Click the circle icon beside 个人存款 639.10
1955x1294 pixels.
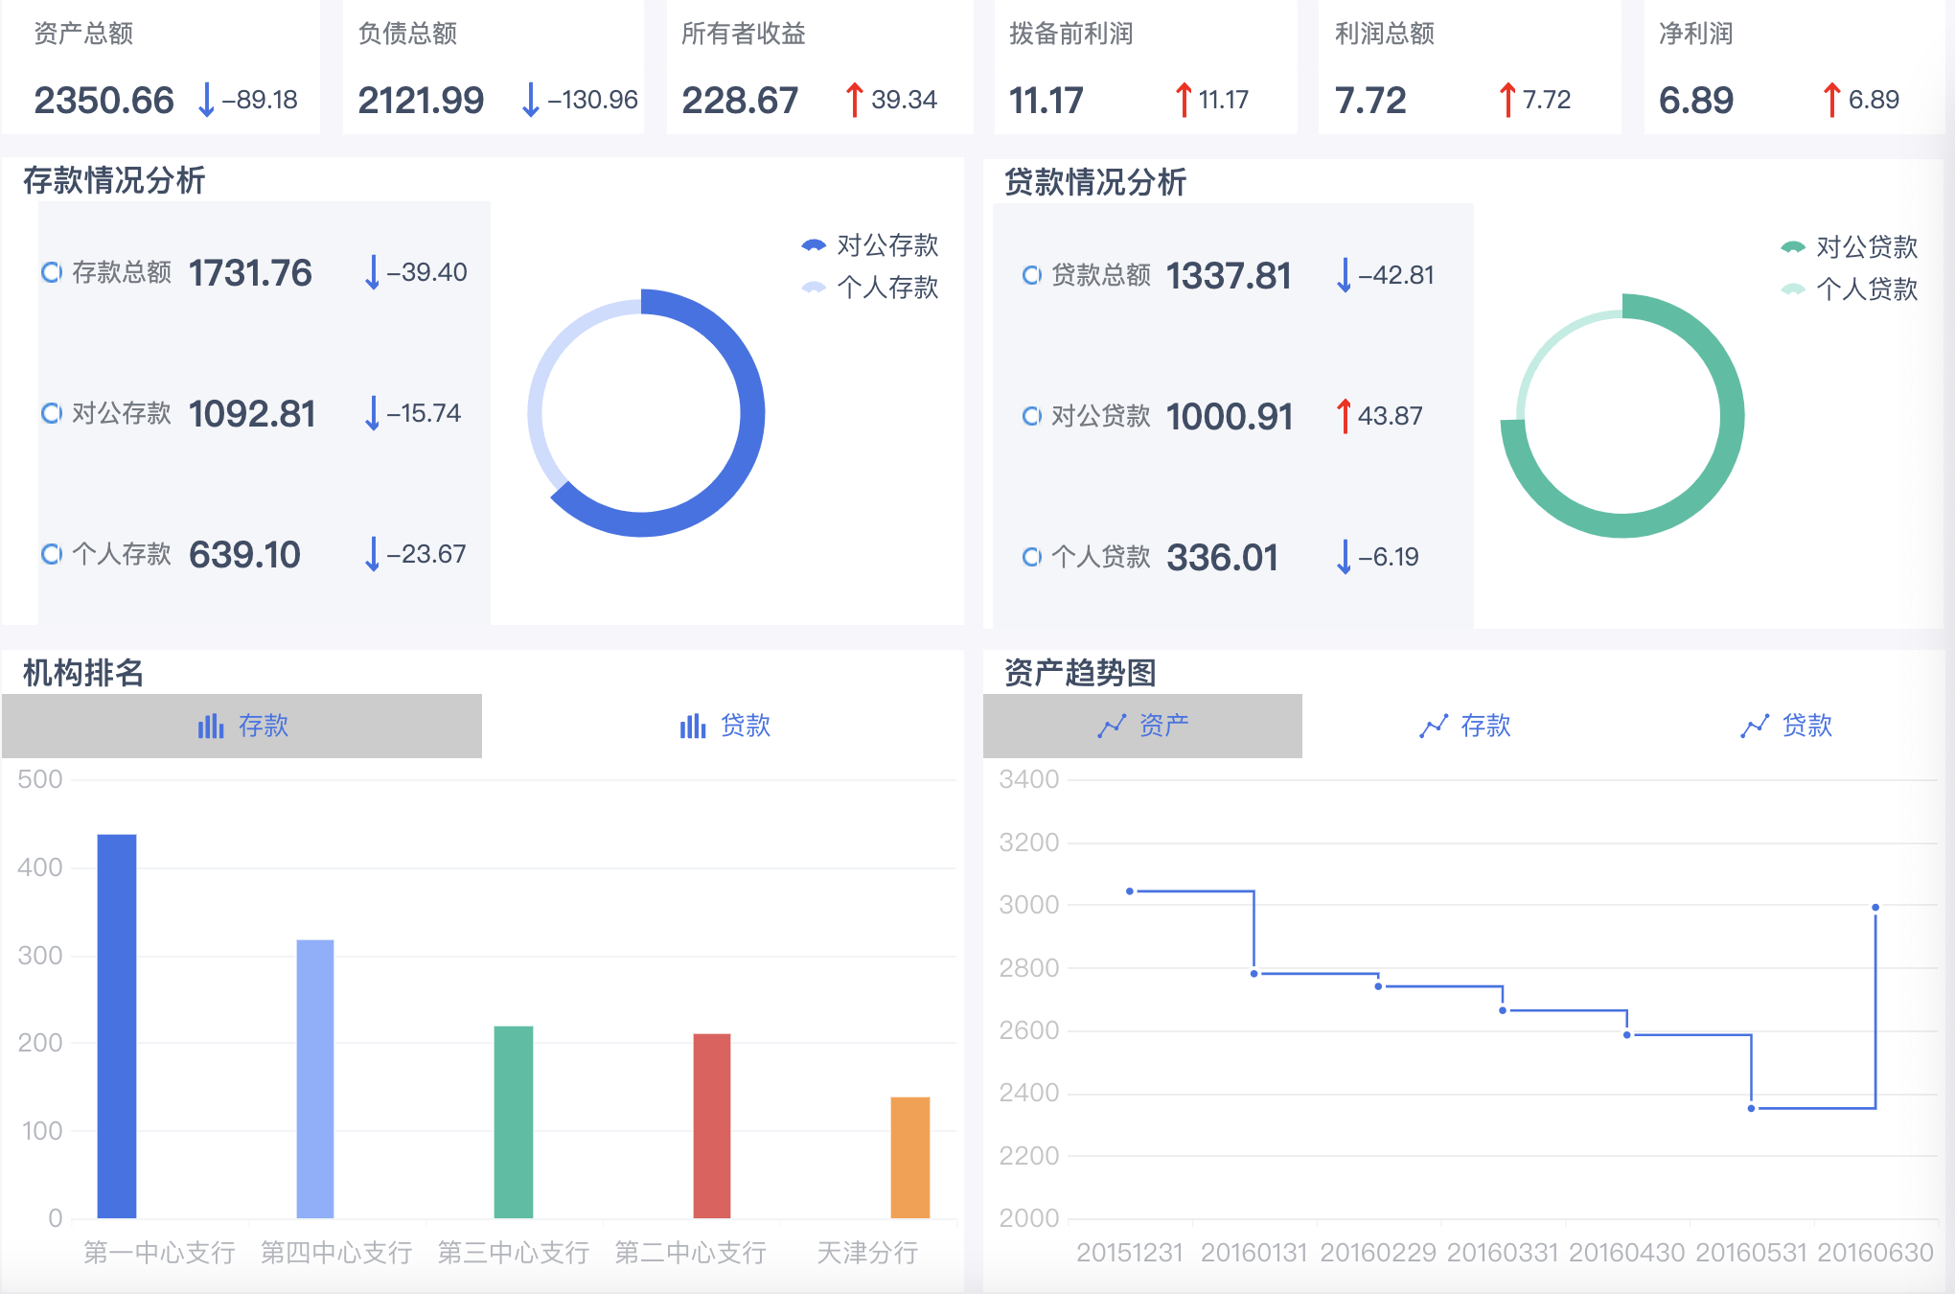52,554
